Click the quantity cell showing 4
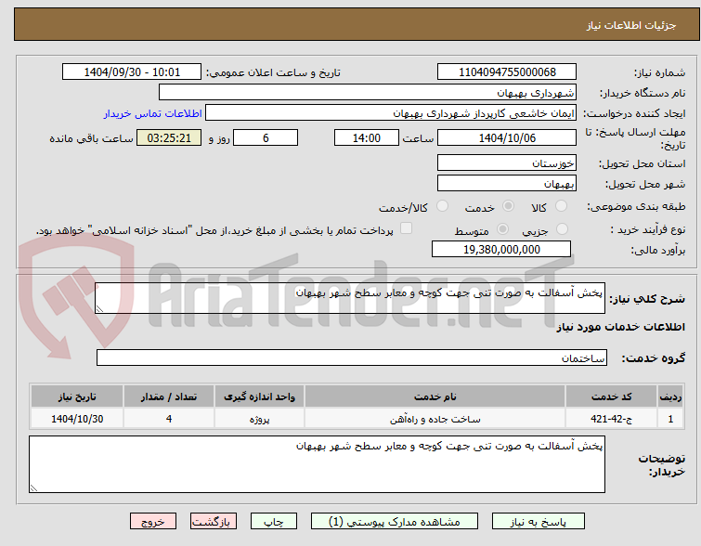The height and width of the screenshot is (546, 701). (169, 419)
